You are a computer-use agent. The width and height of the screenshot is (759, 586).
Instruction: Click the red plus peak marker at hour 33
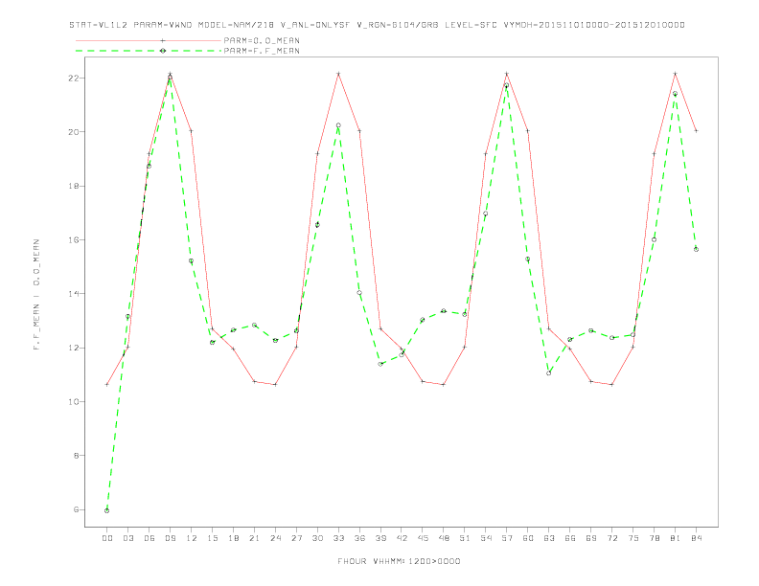pyautogui.click(x=338, y=74)
